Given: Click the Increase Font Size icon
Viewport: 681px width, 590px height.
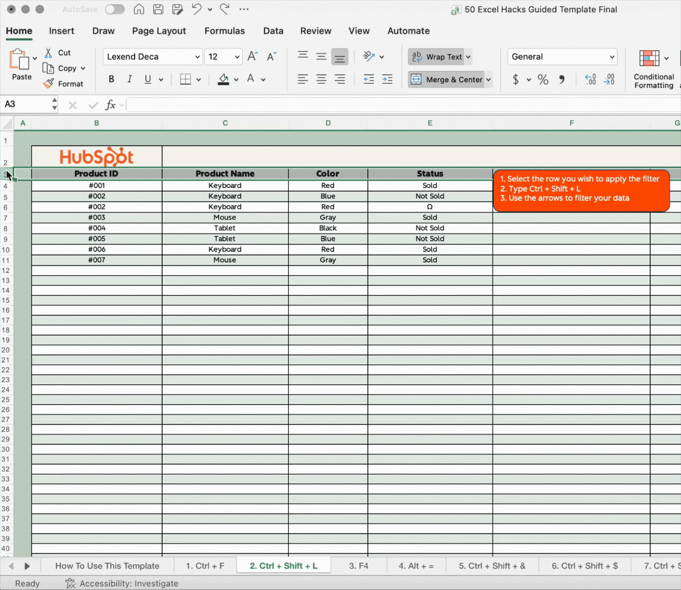Looking at the screenshot, I should [x=253, y=57].
